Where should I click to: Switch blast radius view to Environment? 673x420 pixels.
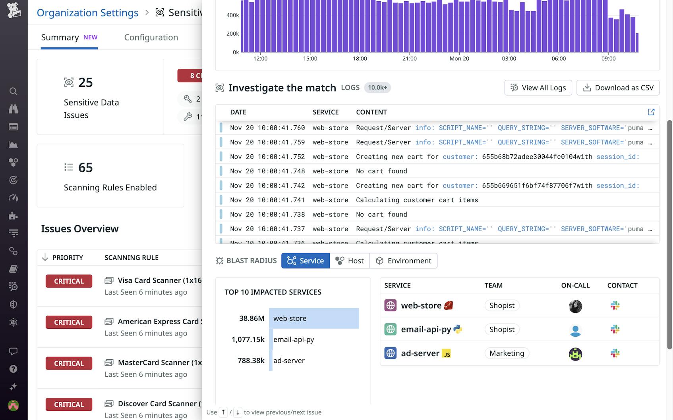point(404,261)
